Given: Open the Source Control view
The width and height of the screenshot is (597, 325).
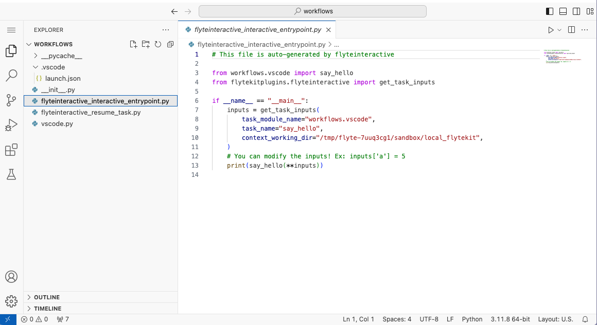Looking at the screenshot, I should tap(11, 100).
